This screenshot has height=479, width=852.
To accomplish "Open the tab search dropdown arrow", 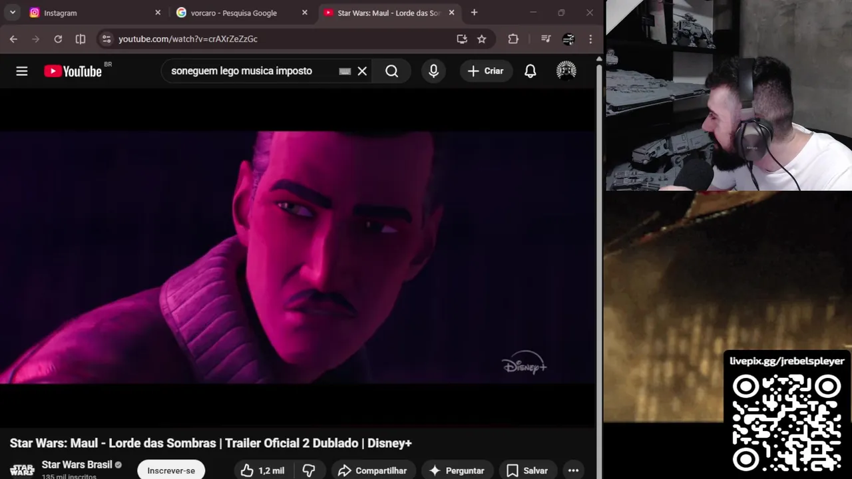I will click(13, 13).
